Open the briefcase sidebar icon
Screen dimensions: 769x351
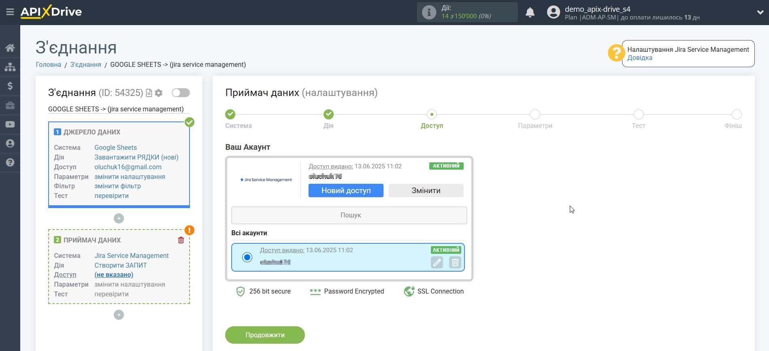tap(10, 105)
